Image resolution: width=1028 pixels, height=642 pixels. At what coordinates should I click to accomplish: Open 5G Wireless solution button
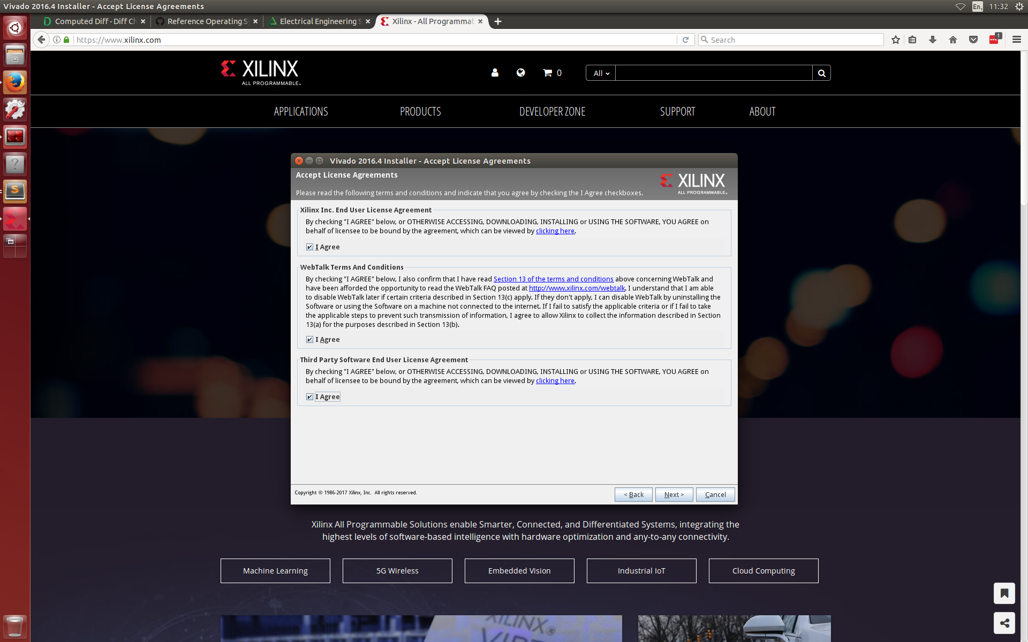pyautogui.click(x=397, y=571)
